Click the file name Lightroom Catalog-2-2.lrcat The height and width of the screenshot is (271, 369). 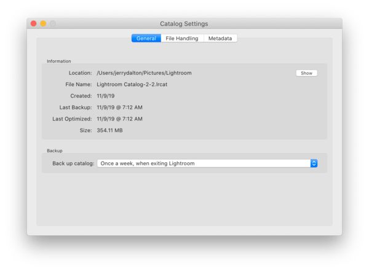(132, 84)
